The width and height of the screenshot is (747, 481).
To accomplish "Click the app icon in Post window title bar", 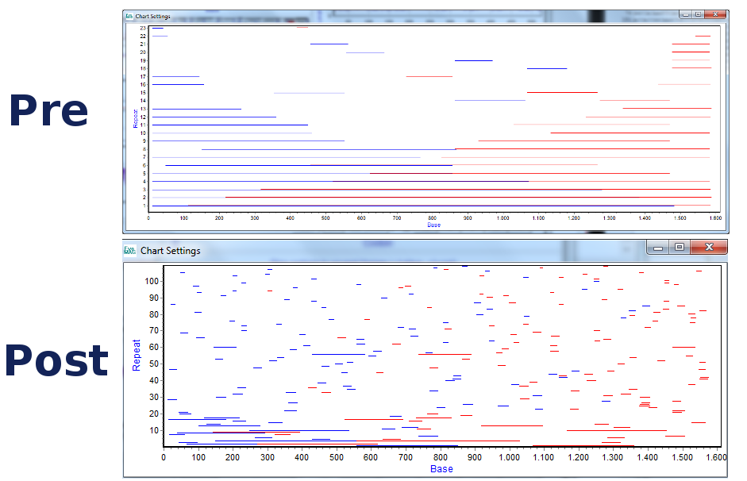I will (x=130, y=250).
